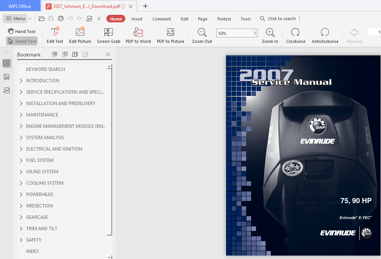The width and height of the screenshot is (381, 259).
Task: Select the Hand Tool
Action: 22,31
